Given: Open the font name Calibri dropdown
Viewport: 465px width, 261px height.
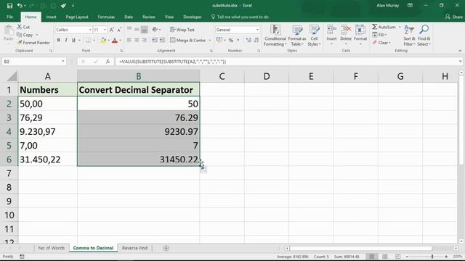Looking at the screenshot, I should [x=90, y=30].
